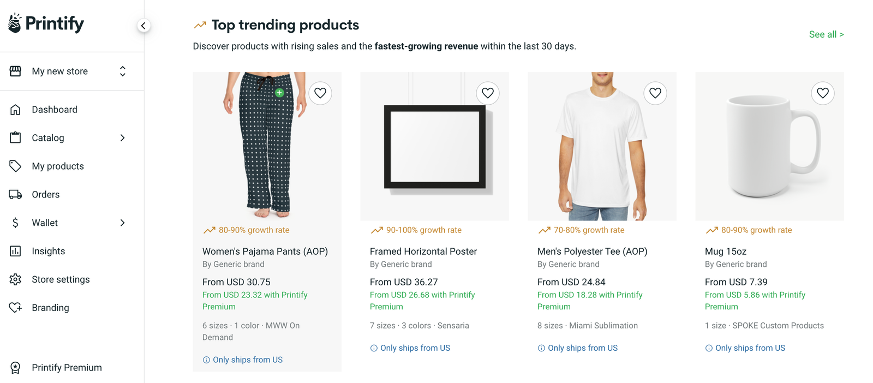Favorite the Women's Pajama Pants product
The width and height of the screenshot is (873, 383).
tap(320, 93)
